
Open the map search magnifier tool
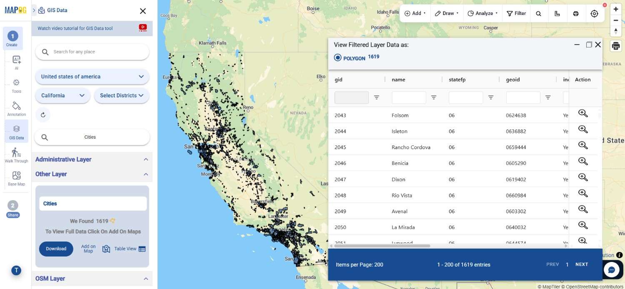[x=538, y=13]
